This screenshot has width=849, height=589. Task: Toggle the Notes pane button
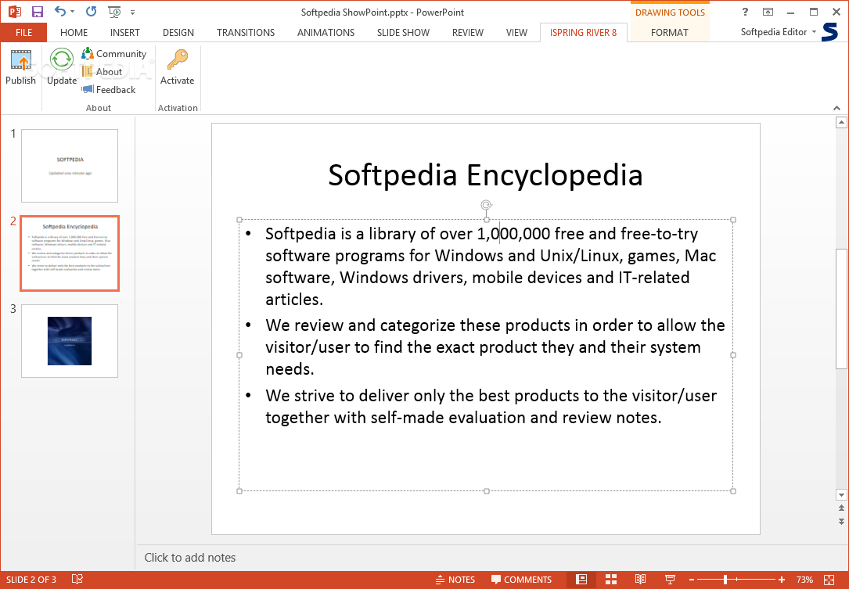(455, 580)
